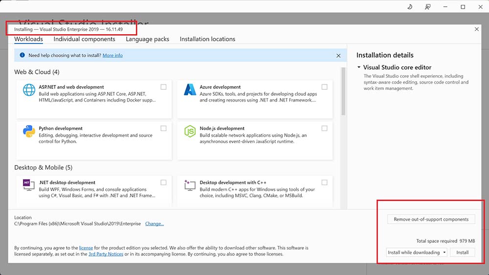Click the Install button
The height and width of the screenshot is (275, 489).
pyautogui.click(x=463, y=252)
